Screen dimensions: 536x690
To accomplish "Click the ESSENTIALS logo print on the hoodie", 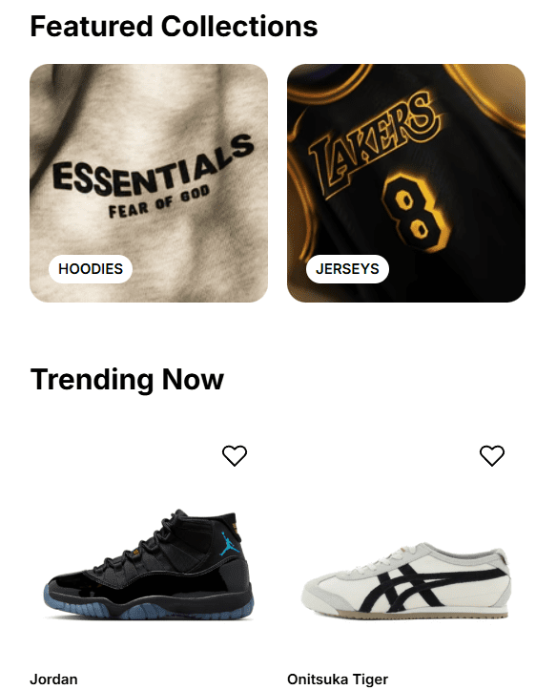I will (x=153, y=166).
